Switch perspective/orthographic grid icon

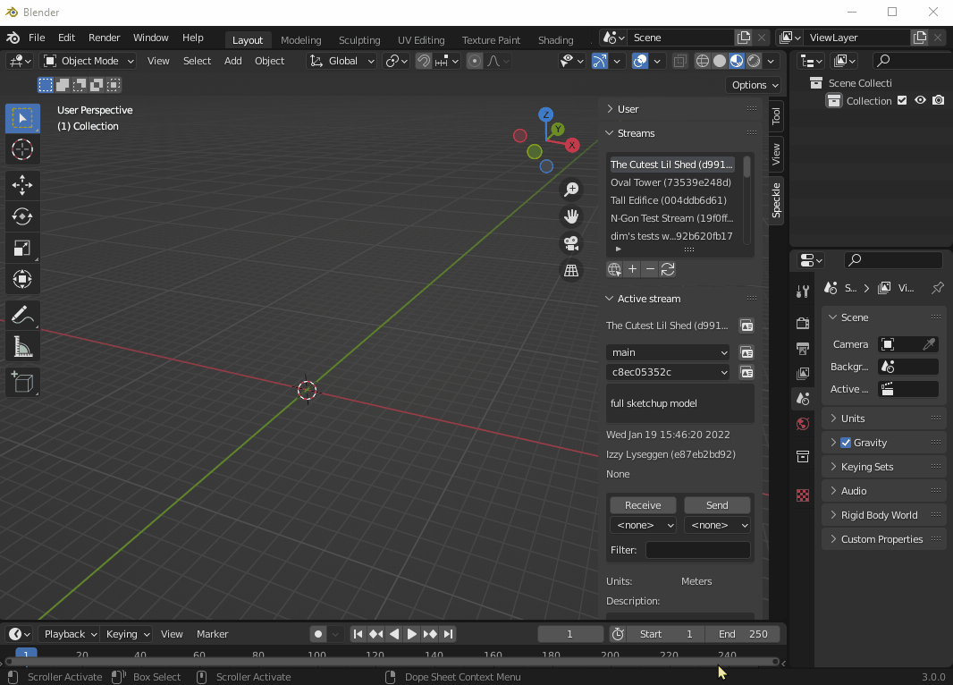[x=571, y=270]
